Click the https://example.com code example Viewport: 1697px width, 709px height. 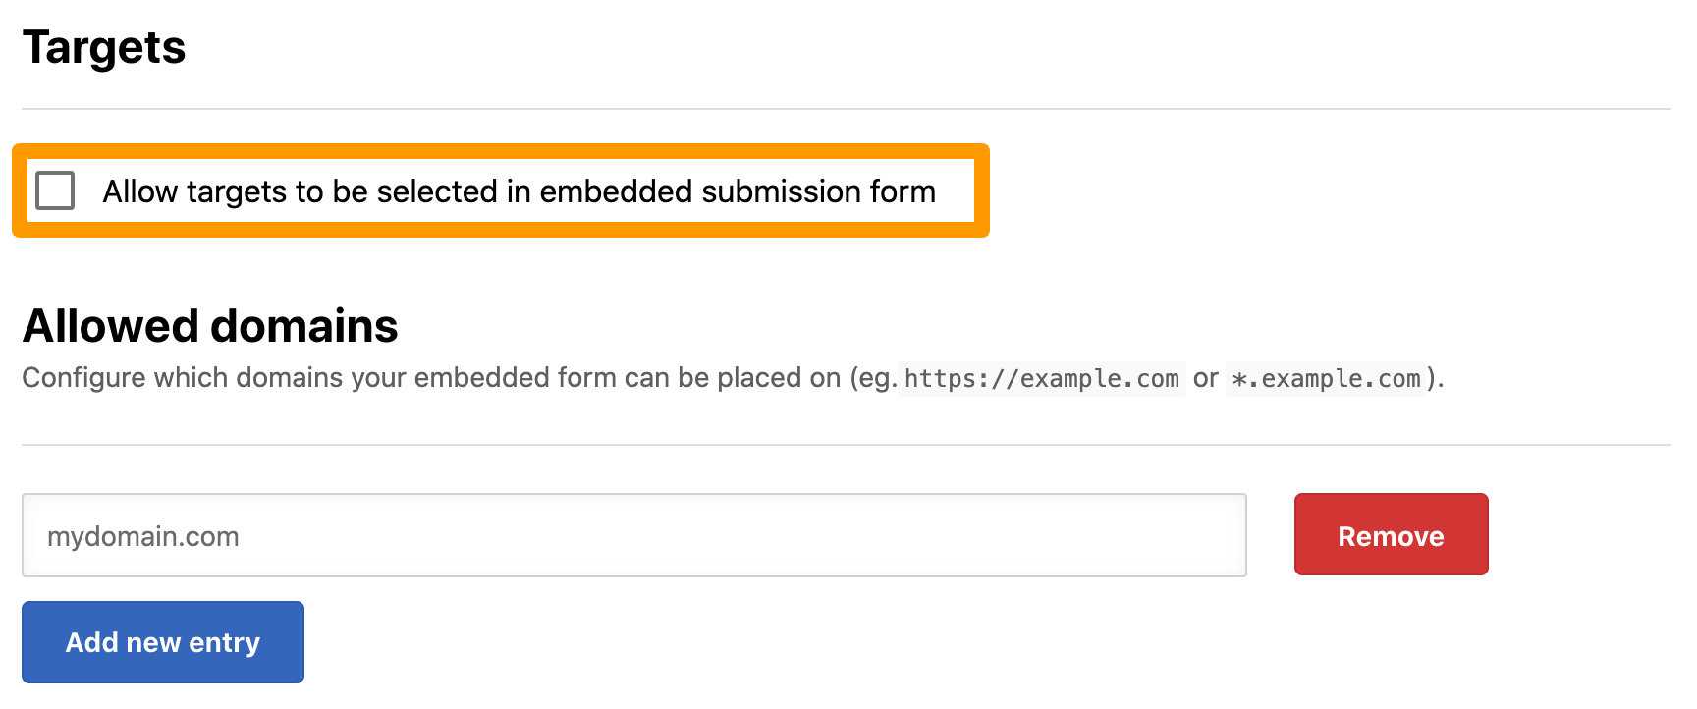coord(1042,379)
